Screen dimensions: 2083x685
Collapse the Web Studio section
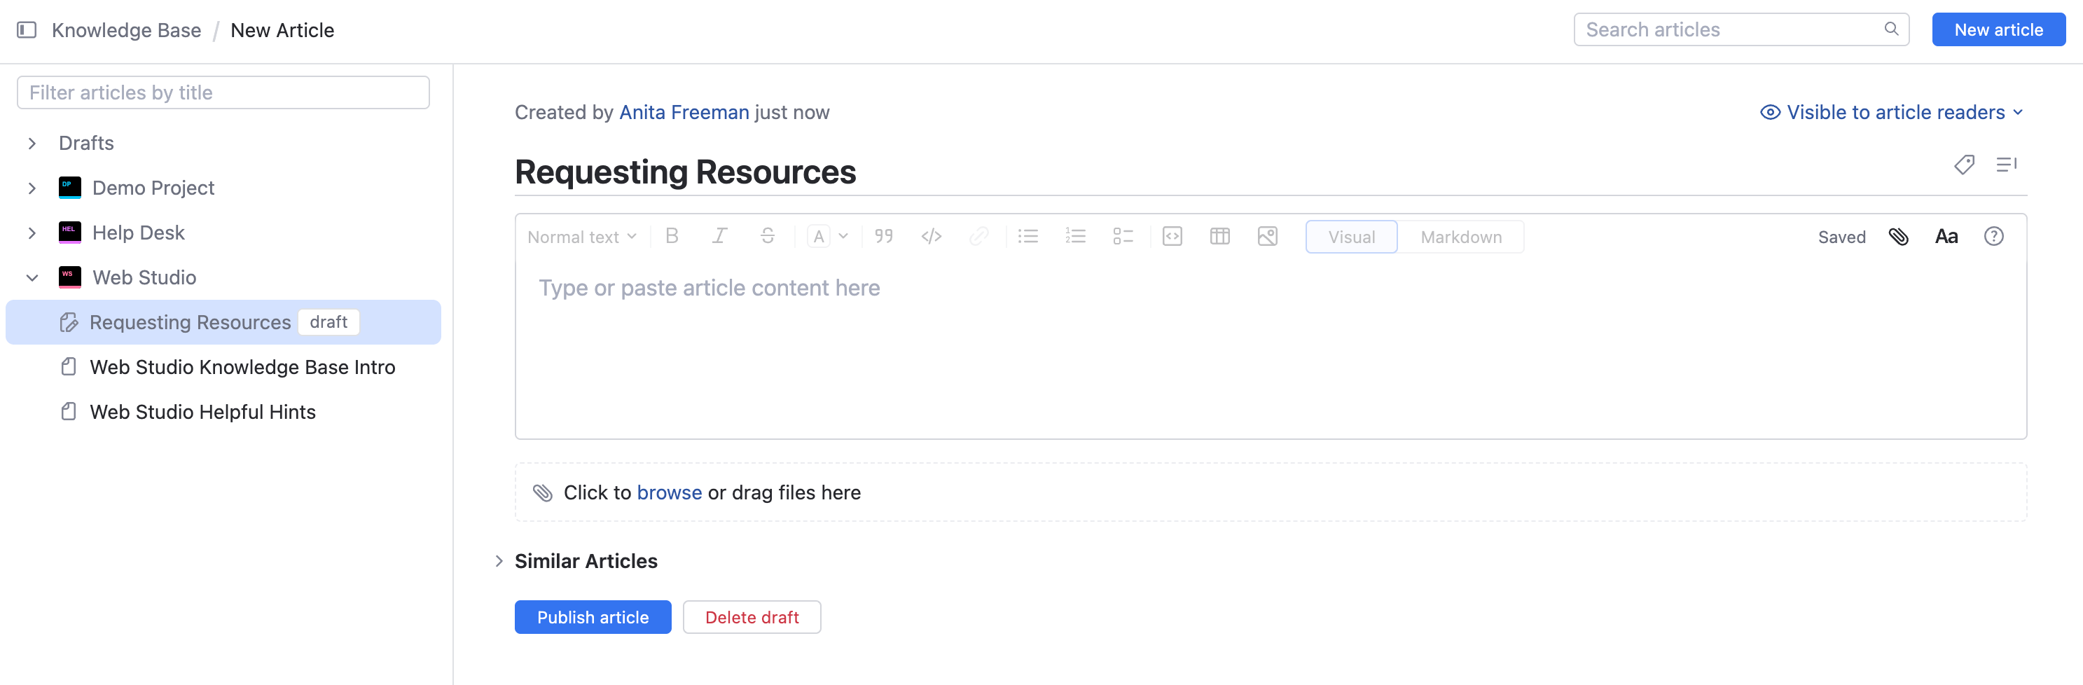[x=32, y=277]
